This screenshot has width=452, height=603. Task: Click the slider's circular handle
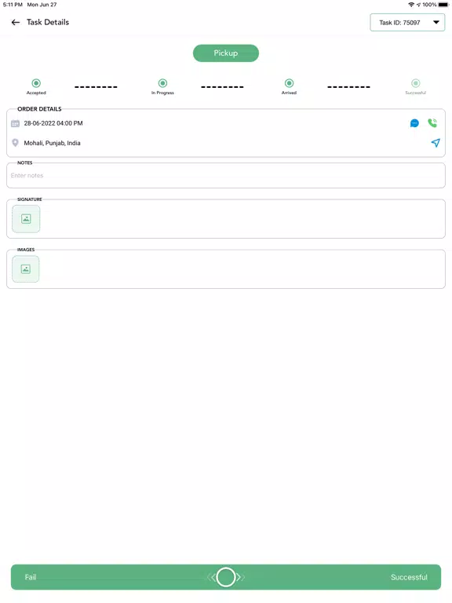coord(226,577)
